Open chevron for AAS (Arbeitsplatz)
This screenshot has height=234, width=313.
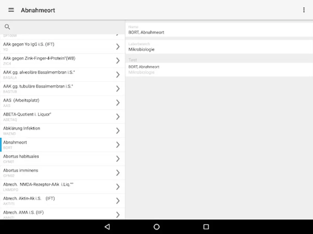(x=118, y=103)
